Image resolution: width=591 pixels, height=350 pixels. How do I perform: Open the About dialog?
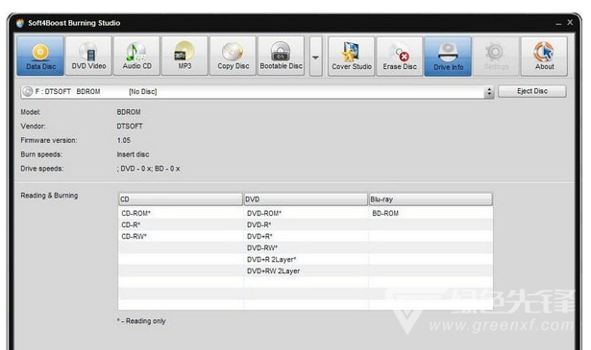pos(544,57)
